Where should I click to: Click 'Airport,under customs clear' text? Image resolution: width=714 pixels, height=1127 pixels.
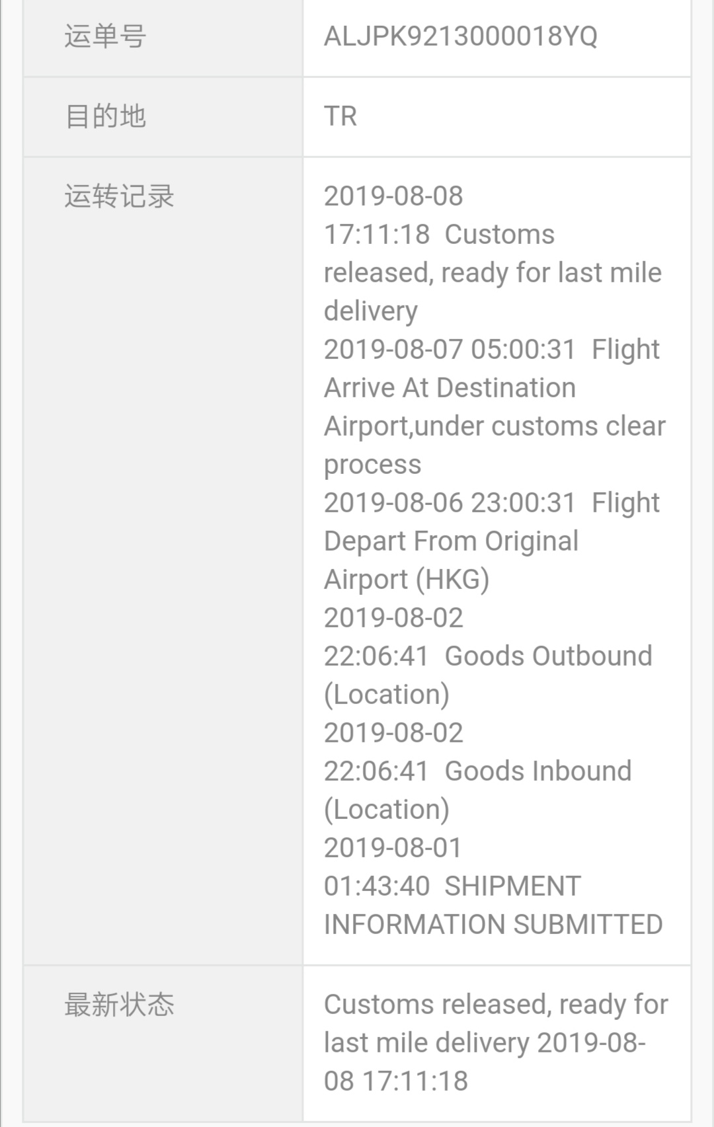pos(495,426)
